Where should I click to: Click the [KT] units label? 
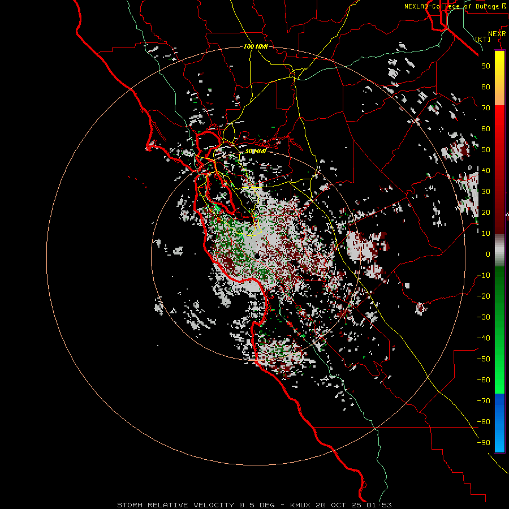(483, 39)
